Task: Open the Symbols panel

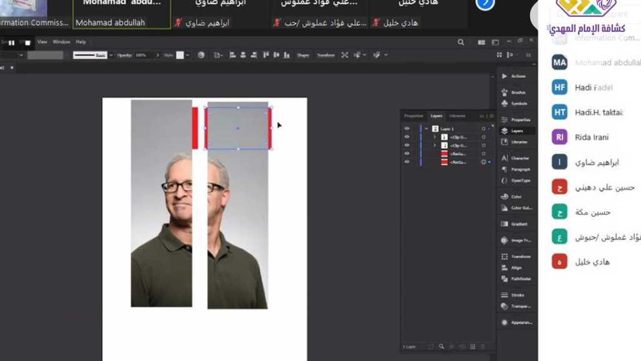Action: pos(505,103)
